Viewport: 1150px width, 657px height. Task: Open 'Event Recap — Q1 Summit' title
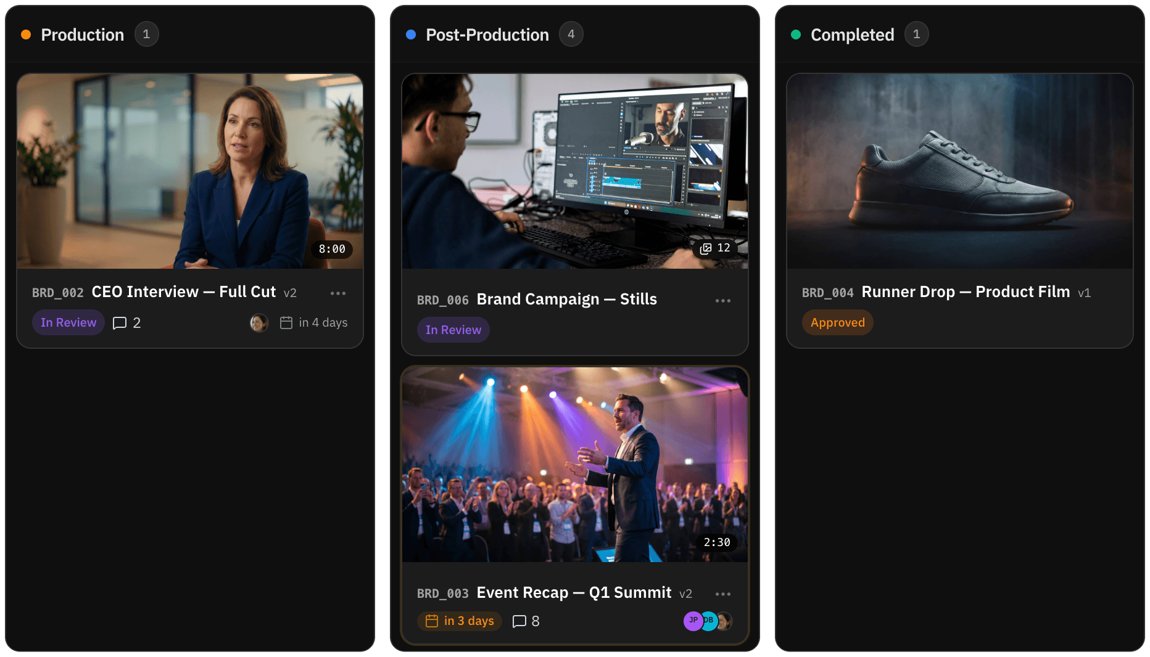click(x=574, y=592)
